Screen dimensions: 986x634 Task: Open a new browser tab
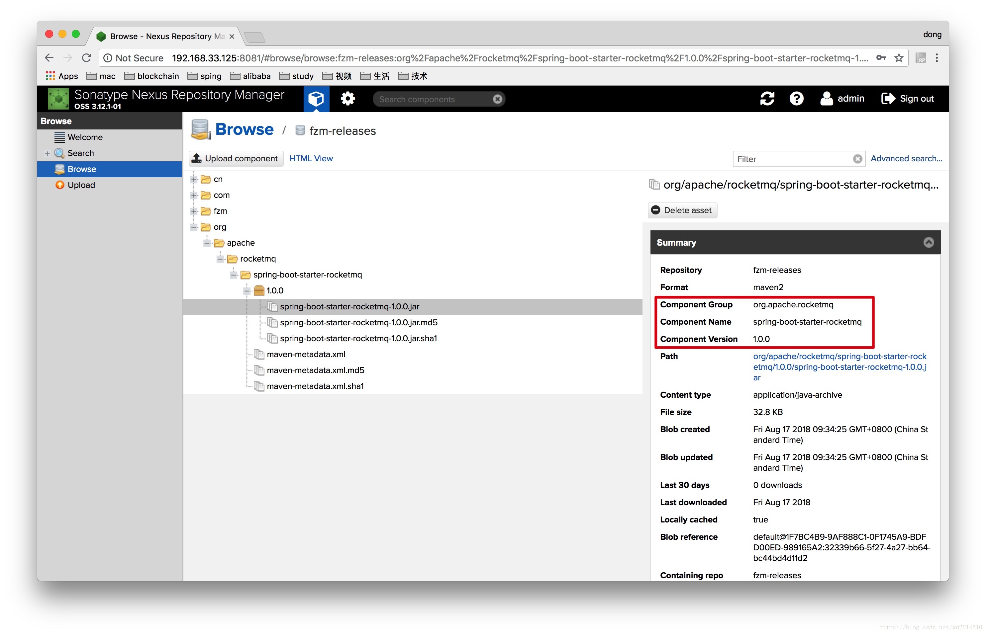tap(254, 38)
